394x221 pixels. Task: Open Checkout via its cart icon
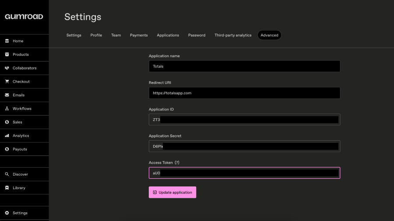tap(7, 81)
